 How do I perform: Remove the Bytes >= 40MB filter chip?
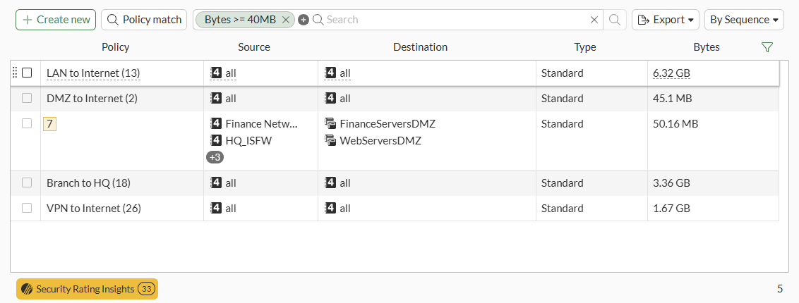(286, 20)
